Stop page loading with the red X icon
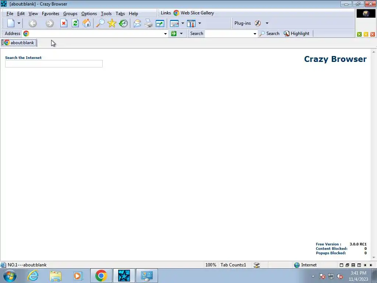This screenshot has width=377, height=283. pos(63,23)
